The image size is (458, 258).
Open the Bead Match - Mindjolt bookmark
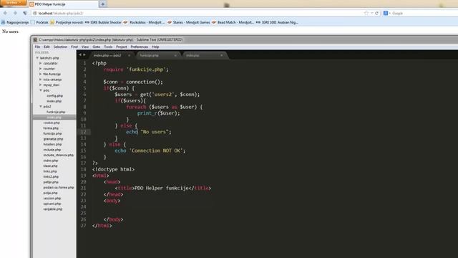click(233, 22)
